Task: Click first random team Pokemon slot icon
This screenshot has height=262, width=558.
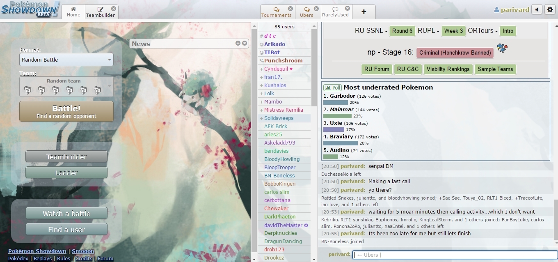Action: [27, 90]
